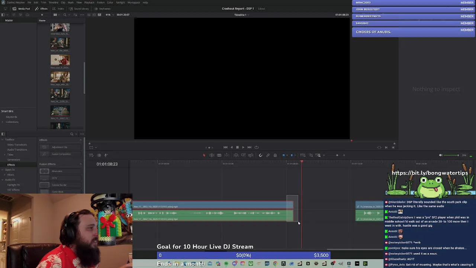The image size is (476, 268).
Task: Select the Colored Border effect
Action: [60, 185]
